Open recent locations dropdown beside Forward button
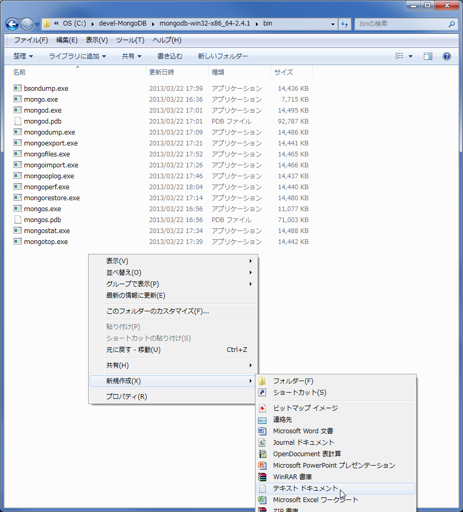Screen dimensions: 463x512 [37, 24]
